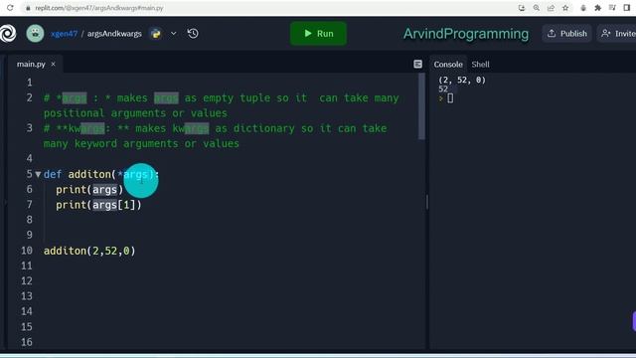Run the program
636x358 pixels.
coord(318,33)
